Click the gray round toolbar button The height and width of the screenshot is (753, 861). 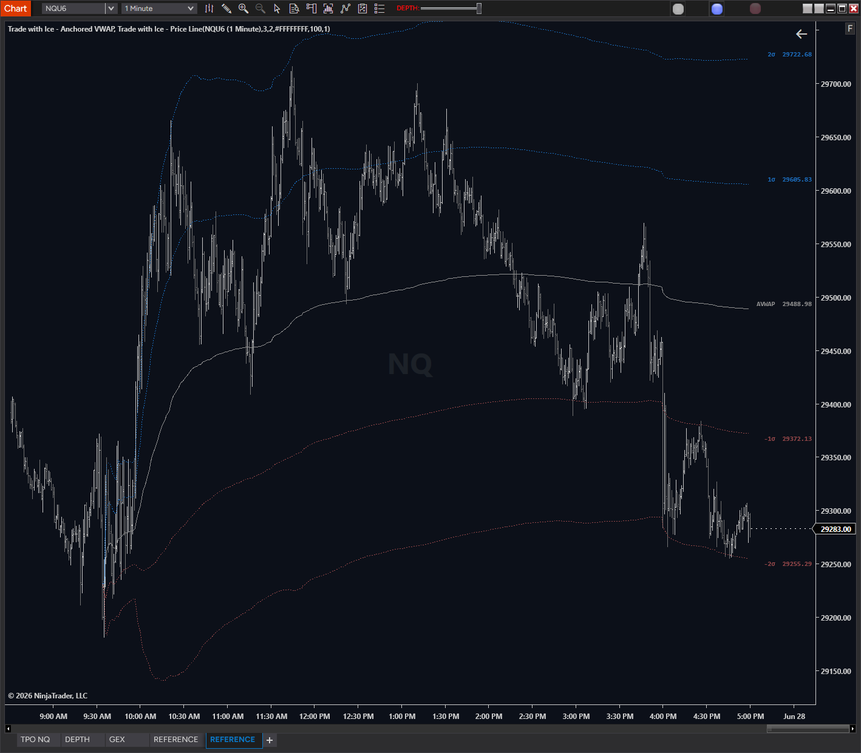click(x=678, y=9)
